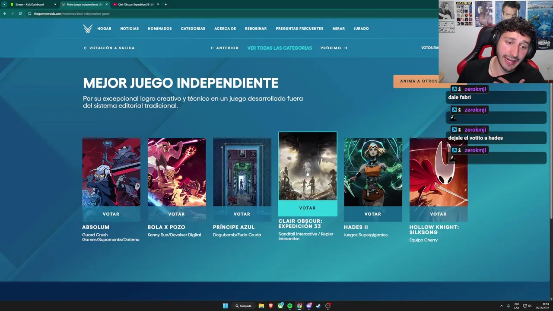Open the clock and date in taskbar
The height and width of the screenshot is (311, 553).
542,306
